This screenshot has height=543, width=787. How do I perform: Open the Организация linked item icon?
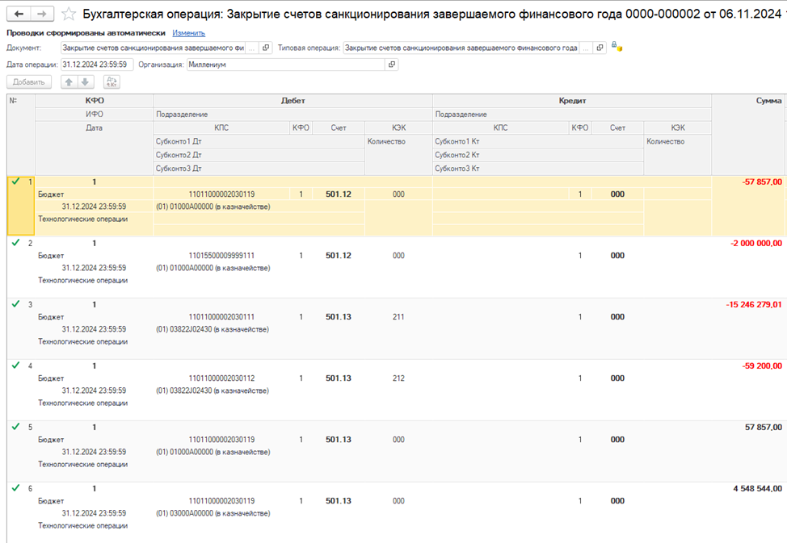pyautogui.click(x=392, y=65)
